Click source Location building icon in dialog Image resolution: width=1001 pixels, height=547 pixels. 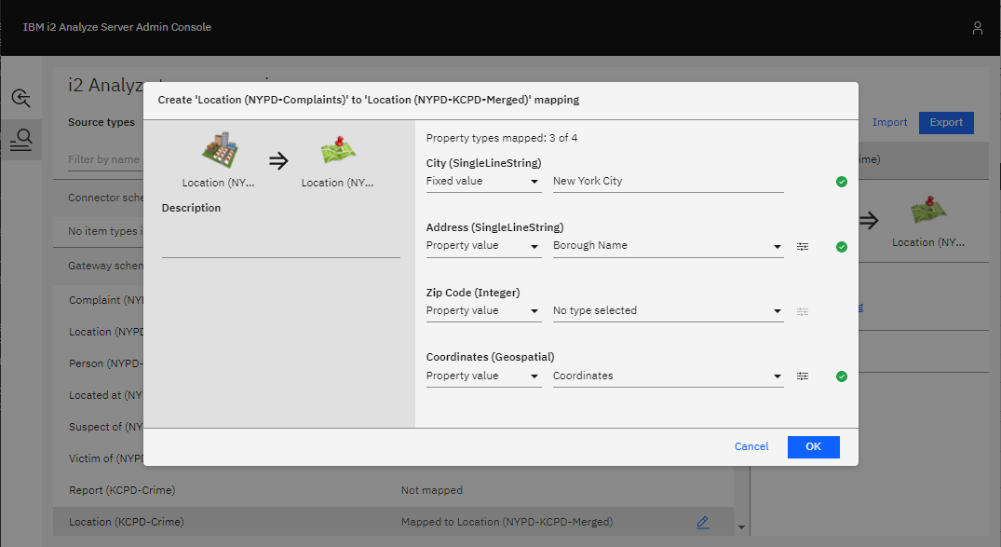[x=218, y=152]
